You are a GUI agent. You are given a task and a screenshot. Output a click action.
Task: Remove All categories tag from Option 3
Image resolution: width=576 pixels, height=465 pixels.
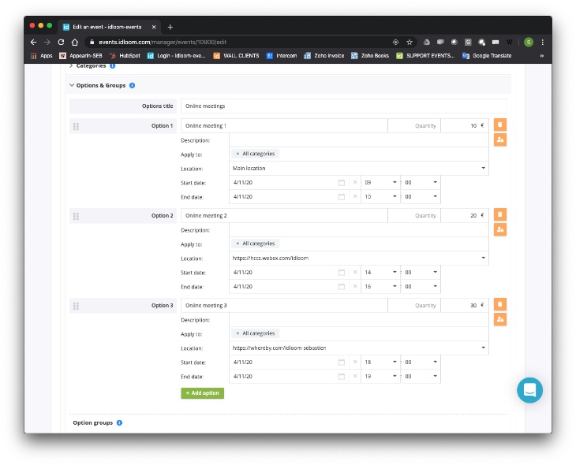(238, 333)
